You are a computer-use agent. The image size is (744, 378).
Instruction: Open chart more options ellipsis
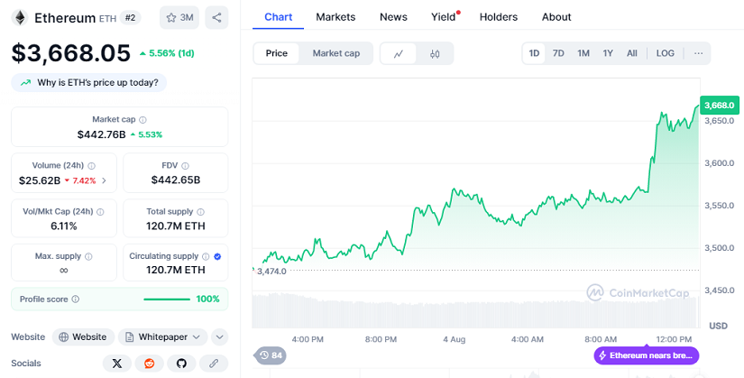click(698, 53)
